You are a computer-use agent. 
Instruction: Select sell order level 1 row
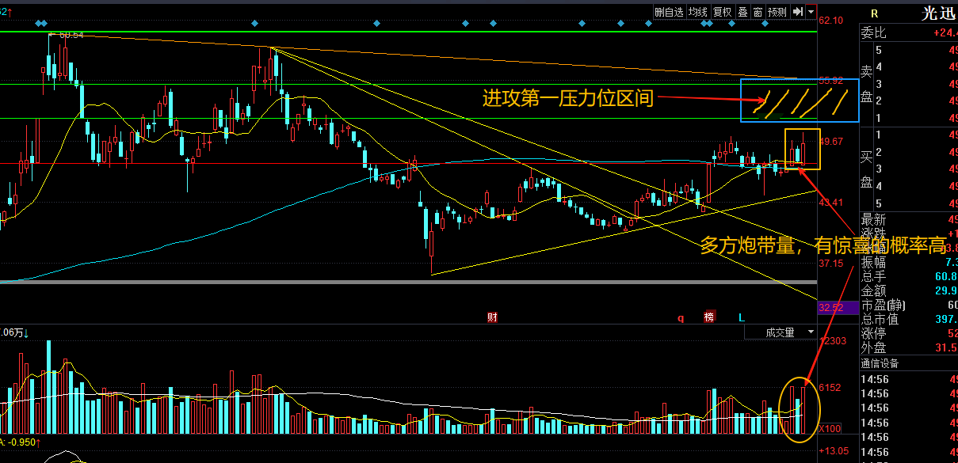coord(914,118)
